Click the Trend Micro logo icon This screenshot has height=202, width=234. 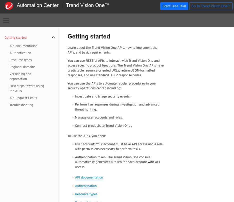9,6
